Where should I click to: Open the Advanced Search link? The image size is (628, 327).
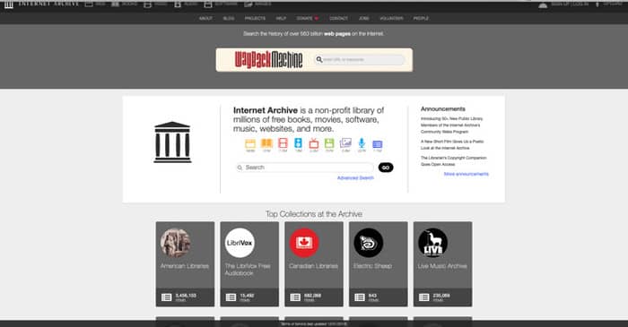click(x=355, y=178)
